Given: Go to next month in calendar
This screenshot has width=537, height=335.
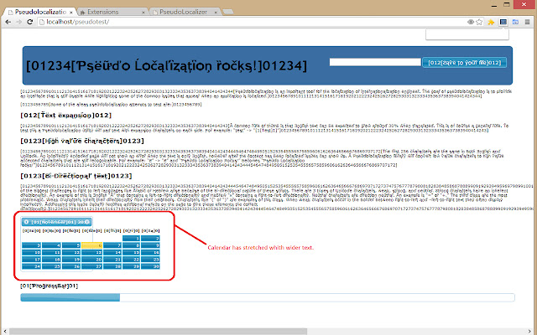Looking at the screenshot, I should [87, 222].
